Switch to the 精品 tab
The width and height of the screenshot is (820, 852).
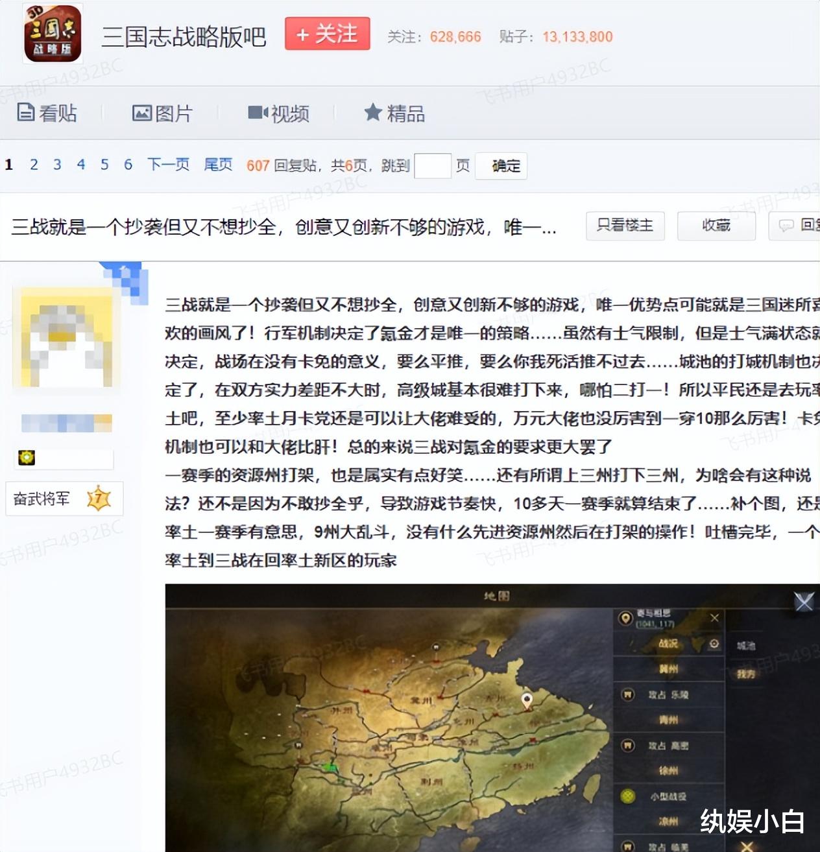[394, 113]
